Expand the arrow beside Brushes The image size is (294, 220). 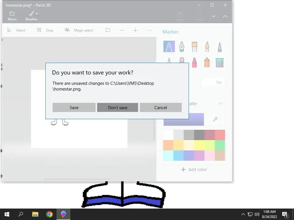click(x=37, y=14)
